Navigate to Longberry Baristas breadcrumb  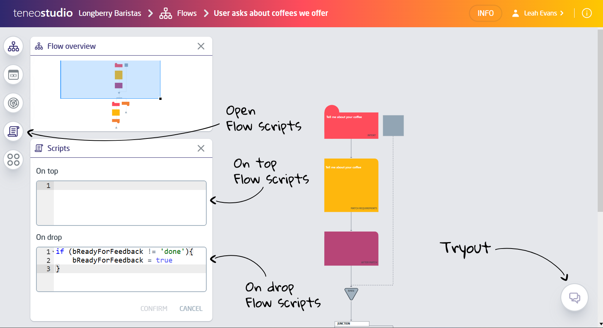[x=110, y=13]
